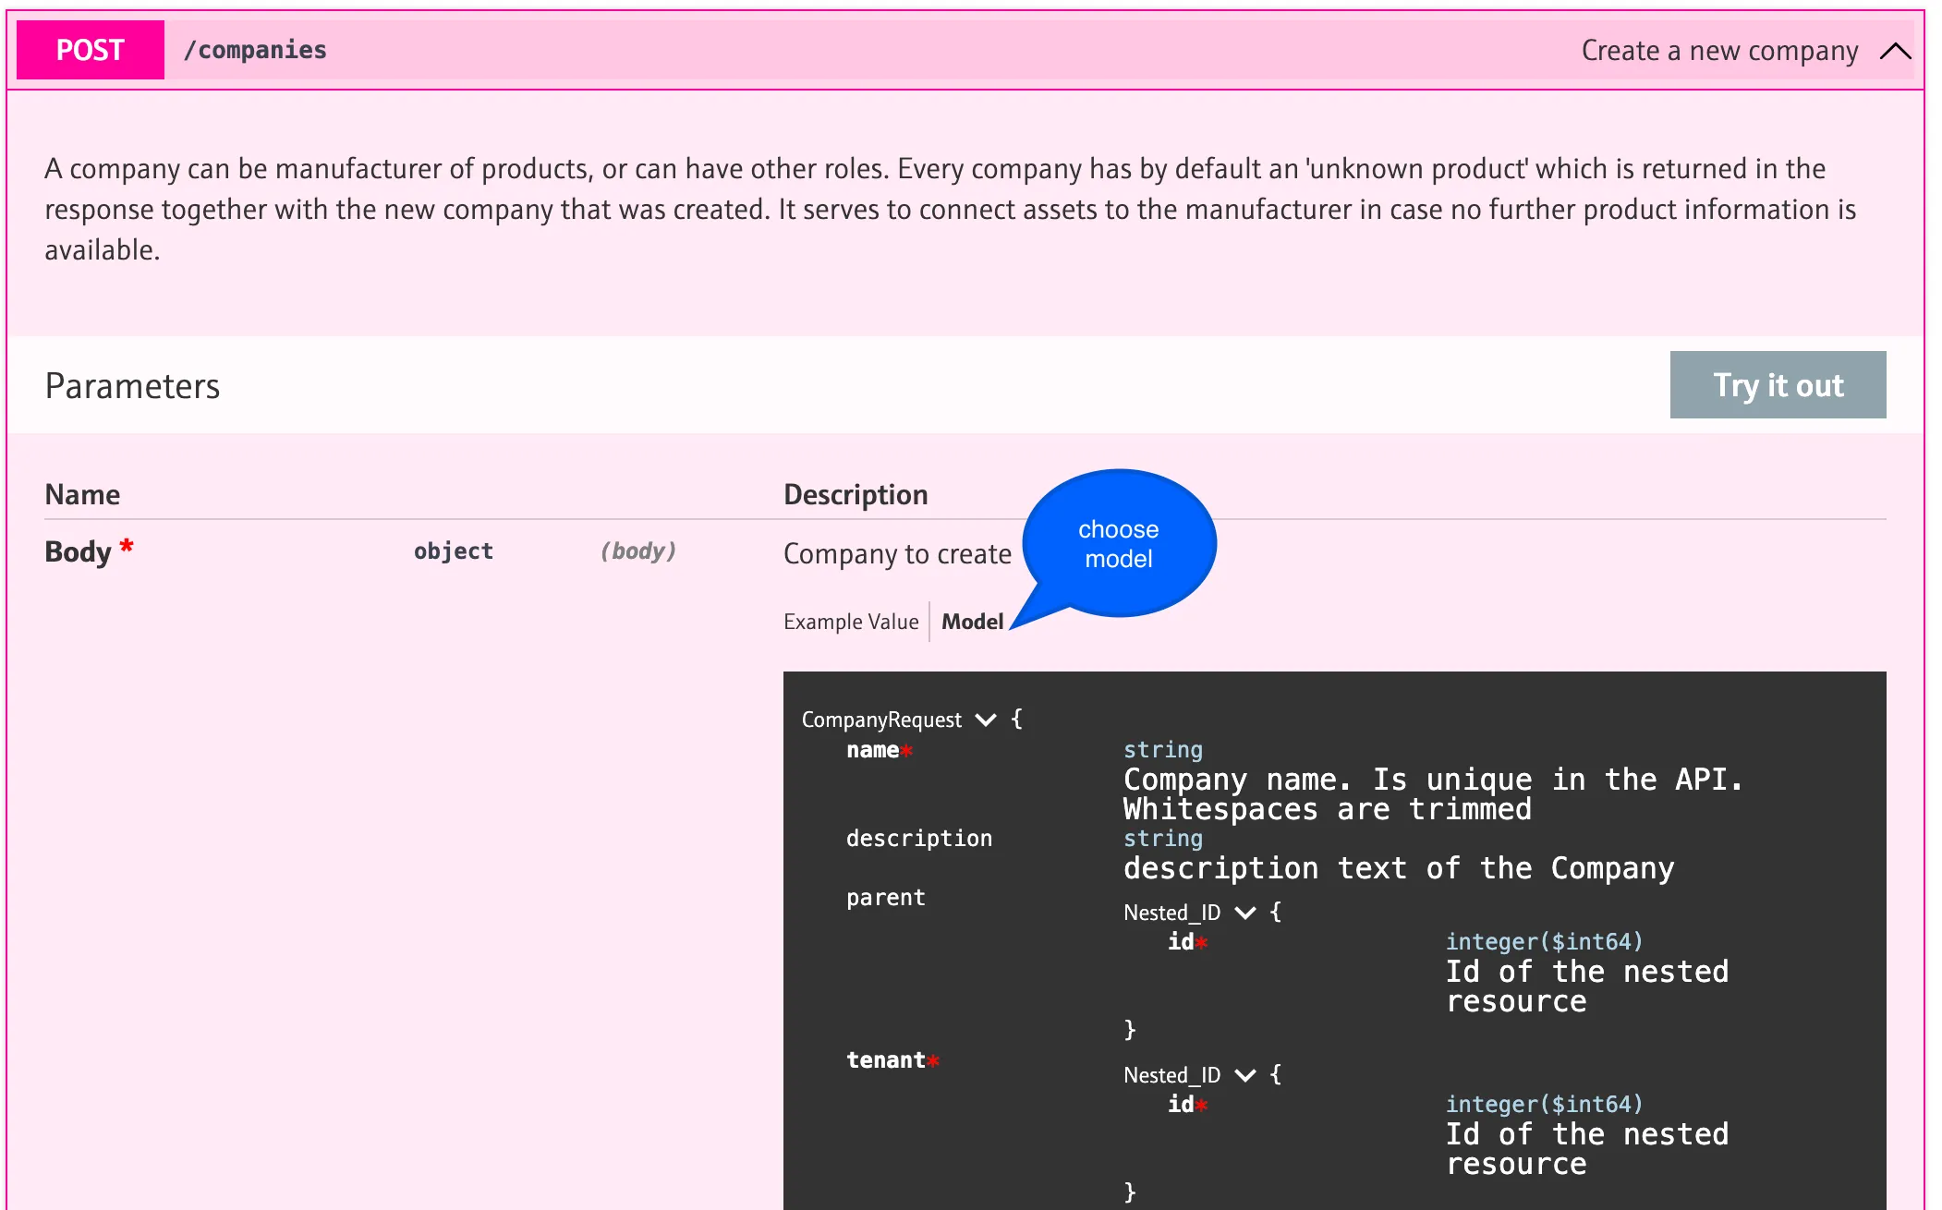
Task: Collapse the POST /companies operation chevron
Action: tap(1895, 51)
